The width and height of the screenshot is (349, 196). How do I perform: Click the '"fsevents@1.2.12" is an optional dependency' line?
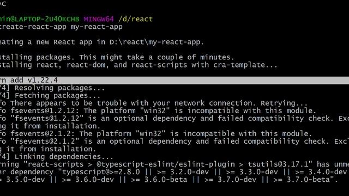click(x=174, y=119)
